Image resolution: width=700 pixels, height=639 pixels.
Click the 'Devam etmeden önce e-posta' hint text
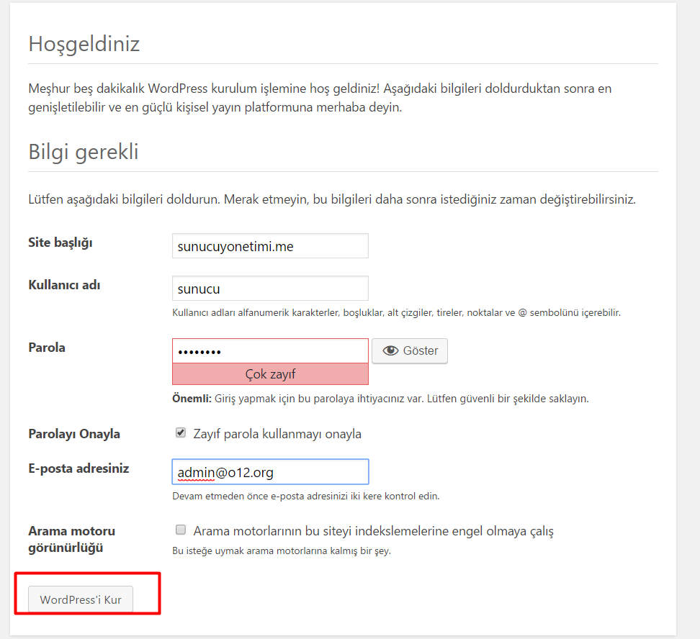(x=306, y=497)
